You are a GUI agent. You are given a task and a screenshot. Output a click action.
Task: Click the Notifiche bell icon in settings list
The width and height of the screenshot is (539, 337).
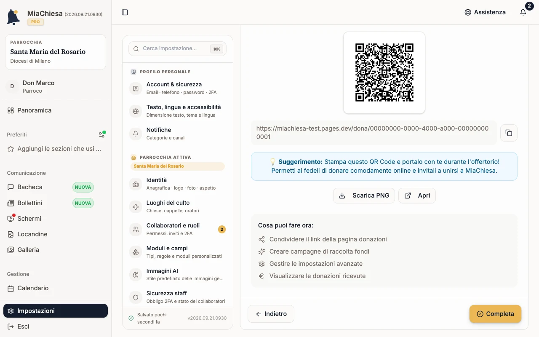136,134
